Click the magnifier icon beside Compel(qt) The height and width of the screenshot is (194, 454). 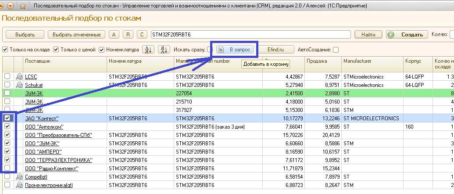19,176
